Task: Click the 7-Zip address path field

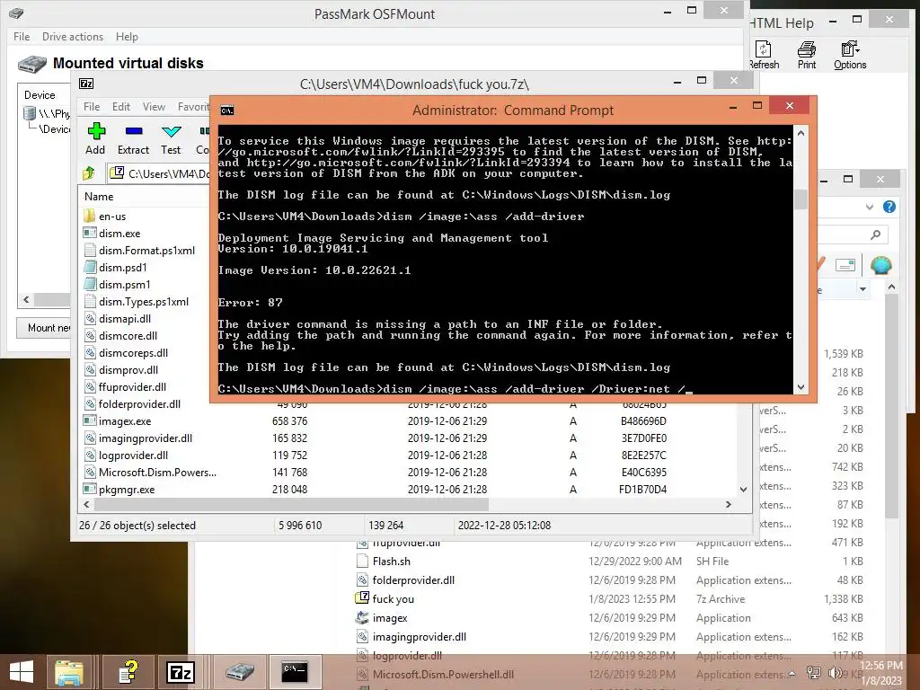Action: 158,173
